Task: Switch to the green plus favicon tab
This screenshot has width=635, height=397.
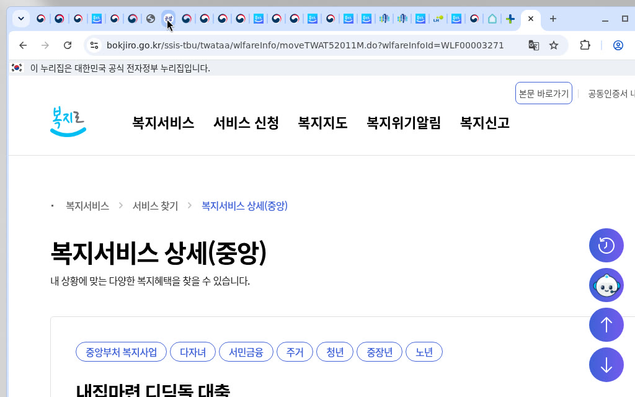Action: (x=510, y=19)
